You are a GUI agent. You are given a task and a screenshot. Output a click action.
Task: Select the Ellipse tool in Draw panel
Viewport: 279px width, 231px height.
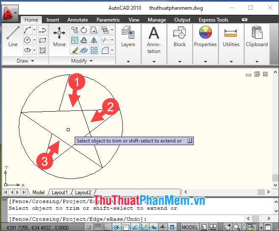click(x=27, y=50)
